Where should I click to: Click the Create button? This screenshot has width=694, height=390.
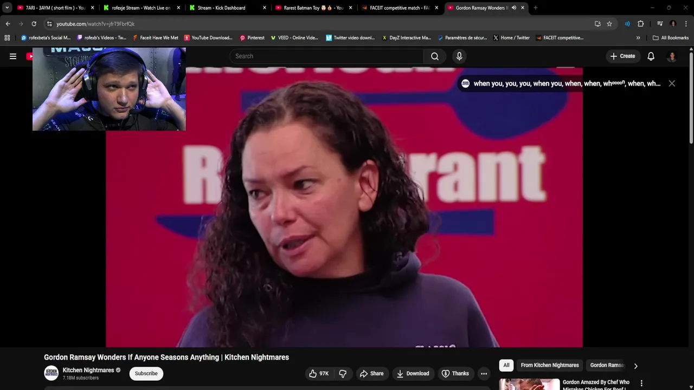[x=622, y=56]
